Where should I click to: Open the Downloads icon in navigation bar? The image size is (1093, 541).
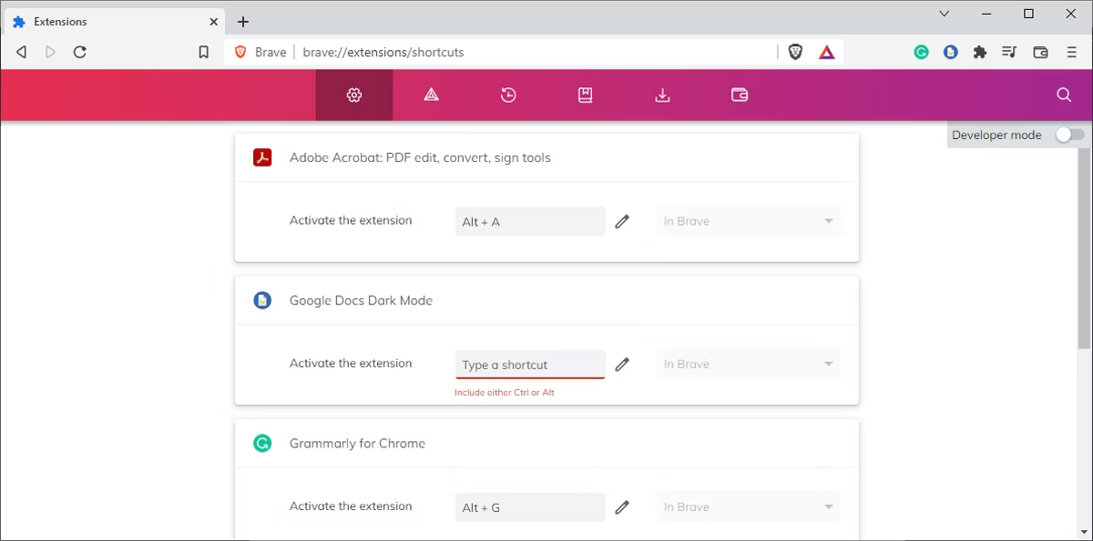(x=662, y=95)
